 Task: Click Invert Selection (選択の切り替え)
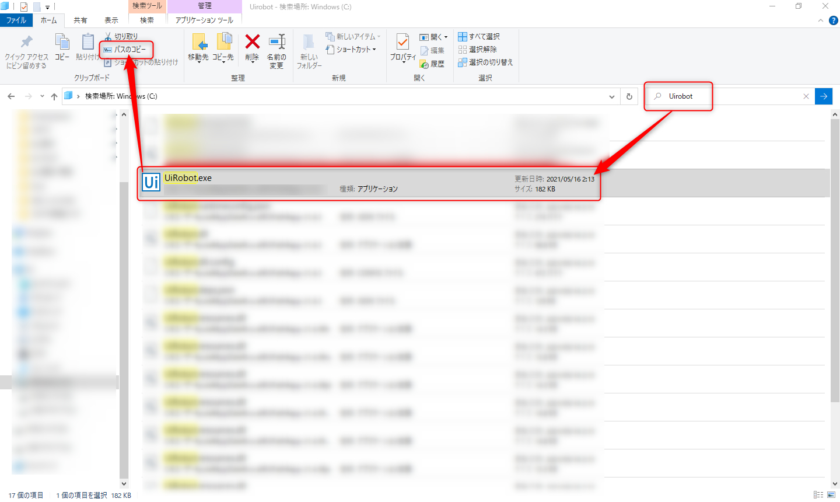point(485,62)
